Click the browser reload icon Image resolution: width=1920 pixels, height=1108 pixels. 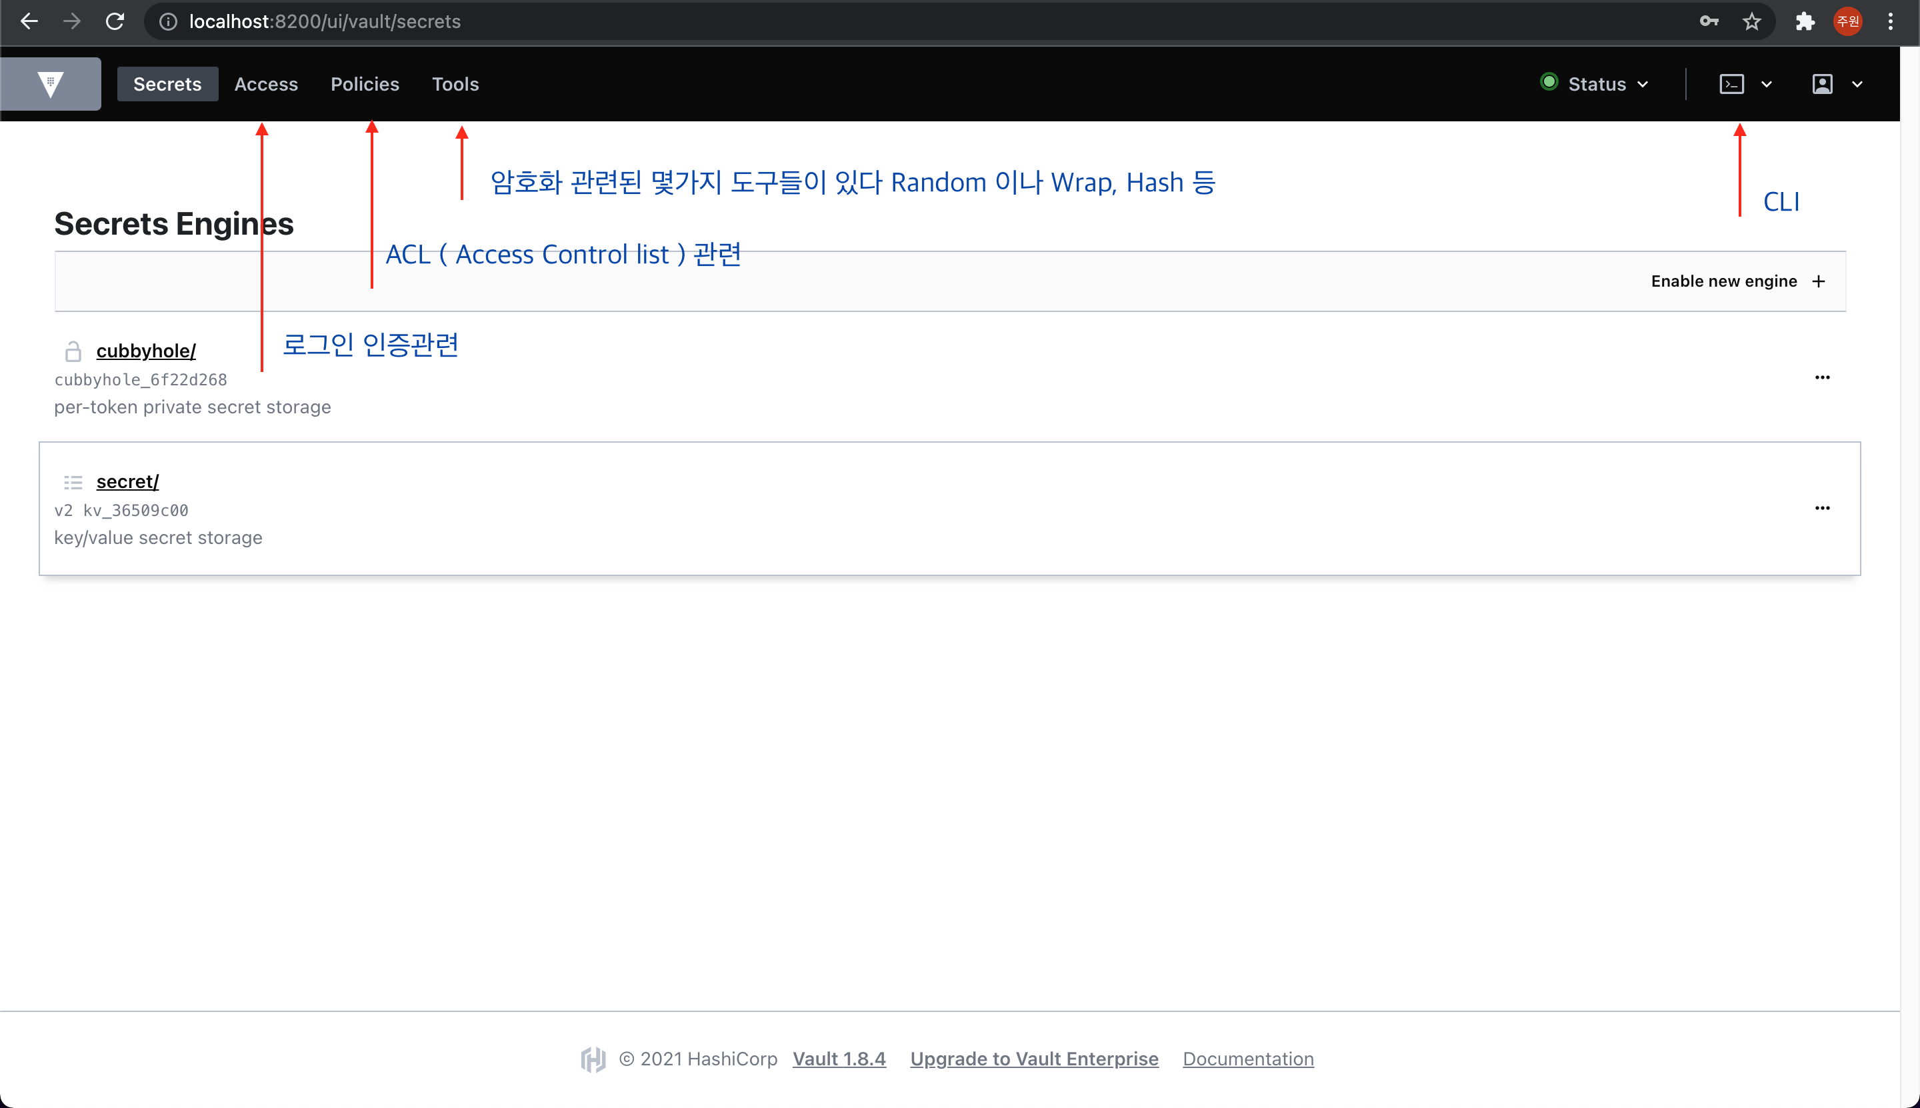(x=115, y=21)
